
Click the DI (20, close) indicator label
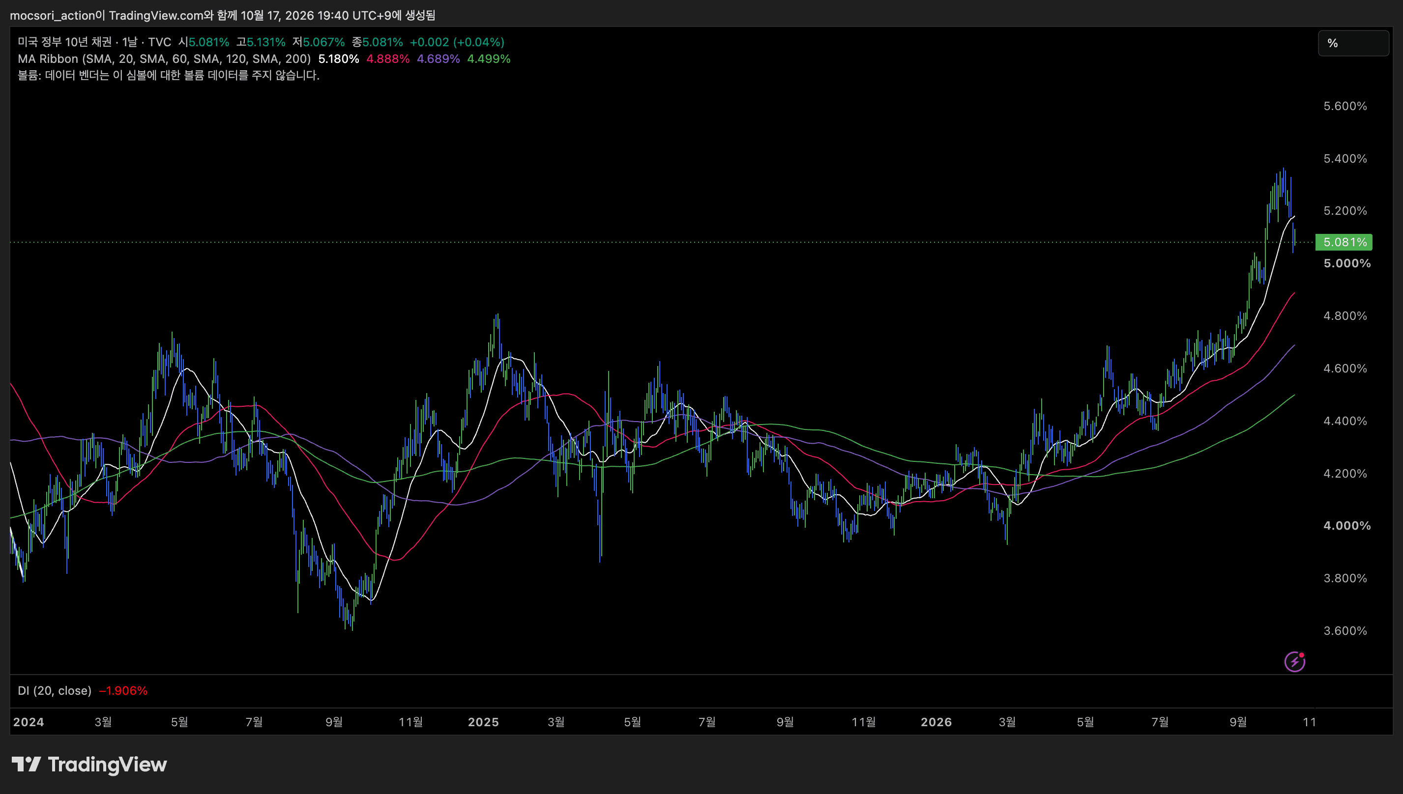pos(55,690)
